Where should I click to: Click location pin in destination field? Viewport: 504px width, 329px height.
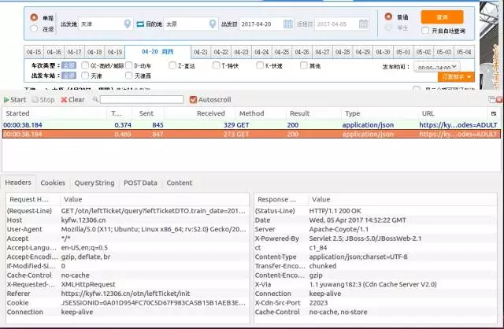click(x=213, y=24)
